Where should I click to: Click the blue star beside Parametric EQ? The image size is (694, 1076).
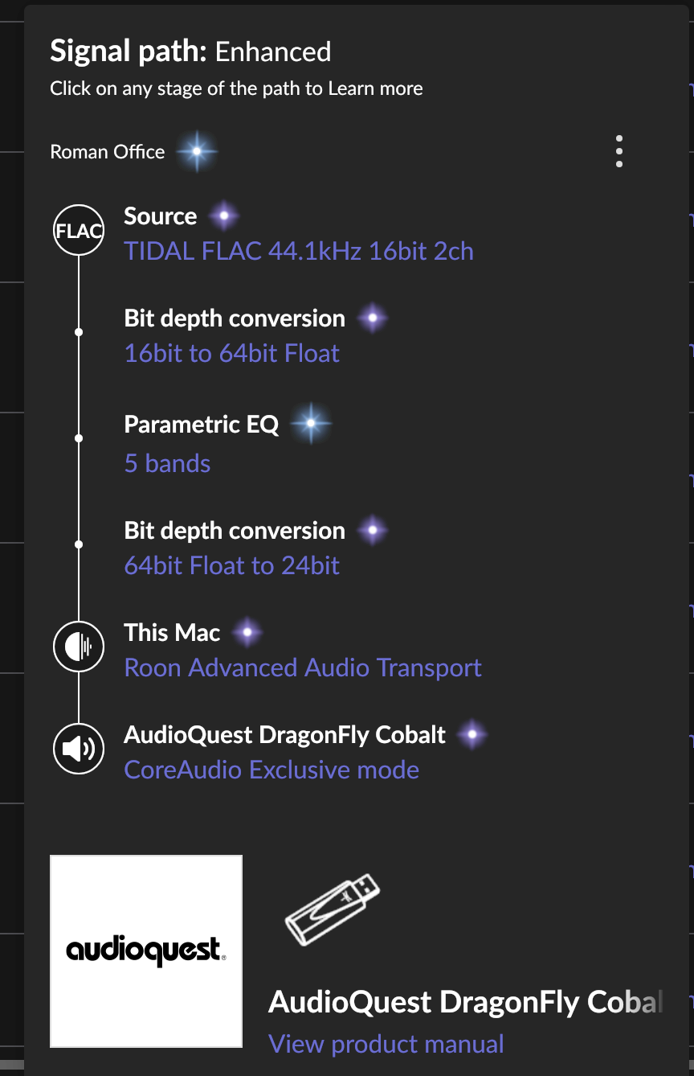[311, 423]
